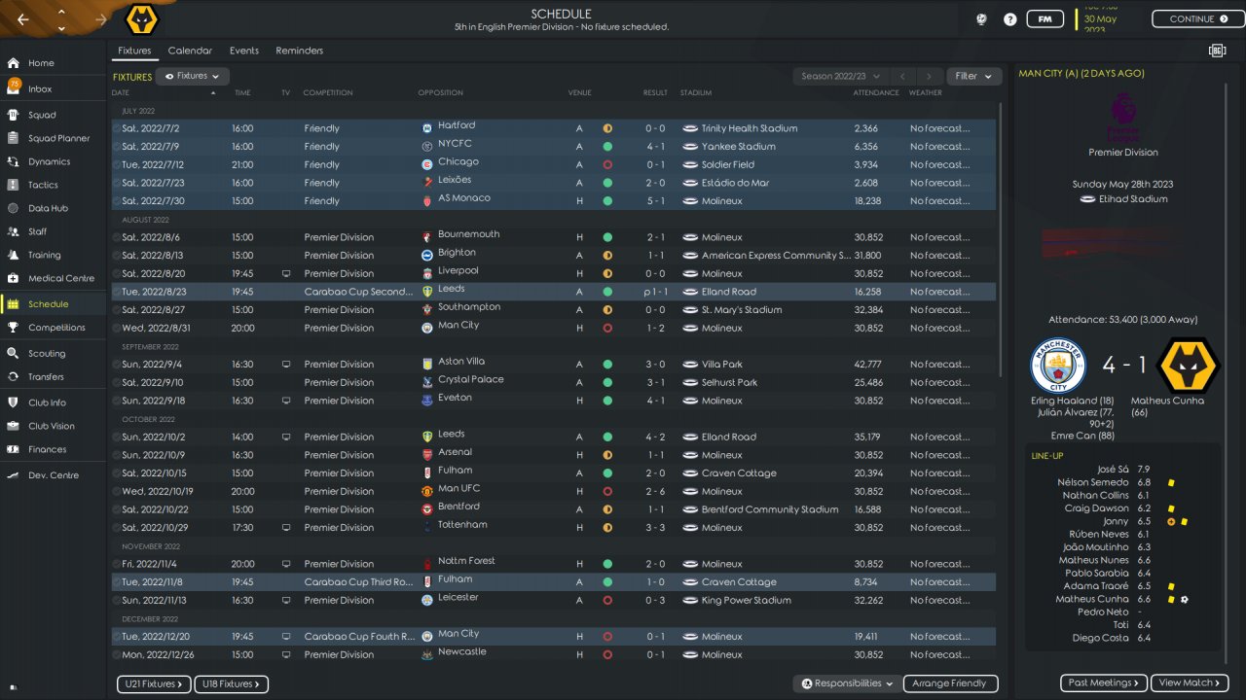Open the Medical Centre

[x=60, y=278]
